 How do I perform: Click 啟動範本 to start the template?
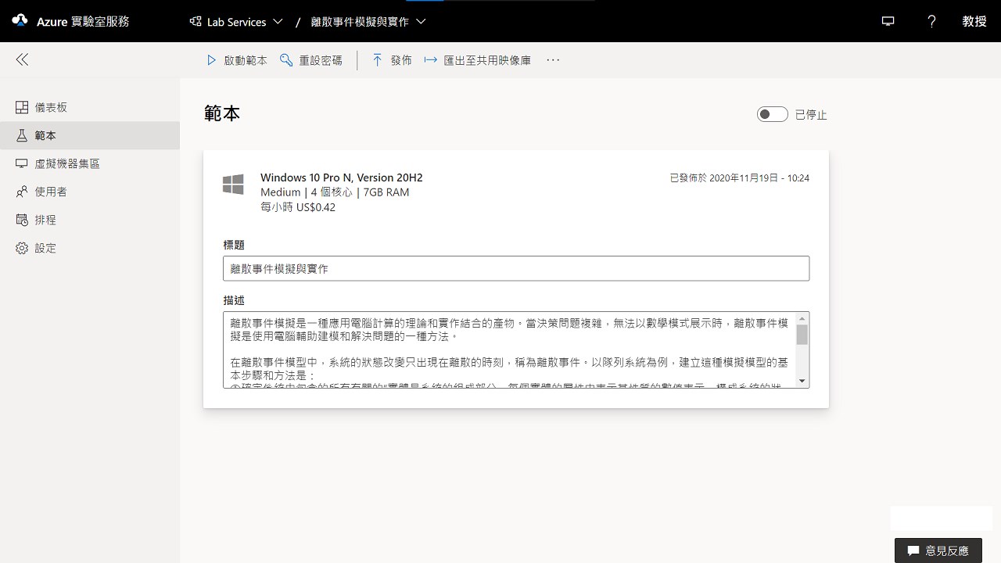pyautogui.click(x=237, y=60)
